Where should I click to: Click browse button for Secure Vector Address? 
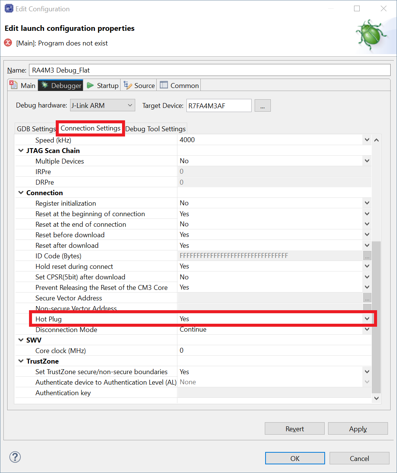tap(367, 298)
